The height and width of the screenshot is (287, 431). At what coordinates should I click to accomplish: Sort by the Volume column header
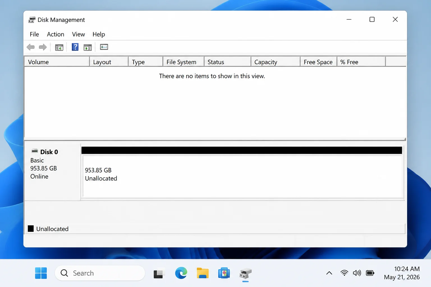pos(57,62)
